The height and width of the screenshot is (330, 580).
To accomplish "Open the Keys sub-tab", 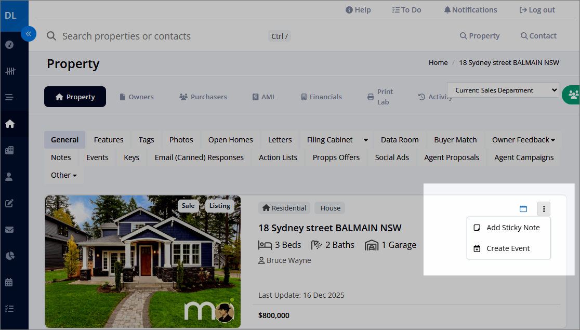I will [x=131, y=157].
